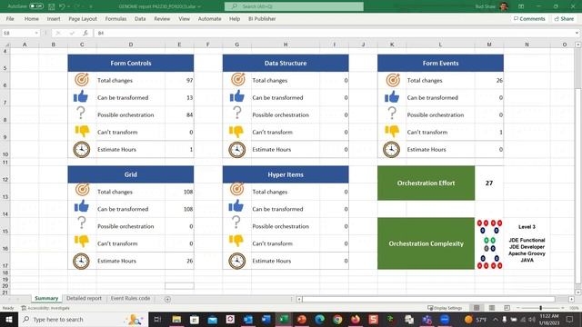Click the Form Controls thumbs-down icon
Viewport: 582px width, 327px height.
coord(82,131)
